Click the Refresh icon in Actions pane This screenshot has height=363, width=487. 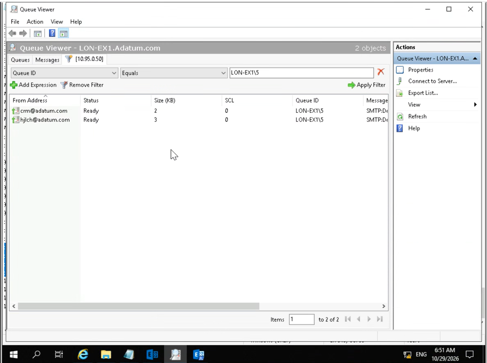[x=400, y=117]
